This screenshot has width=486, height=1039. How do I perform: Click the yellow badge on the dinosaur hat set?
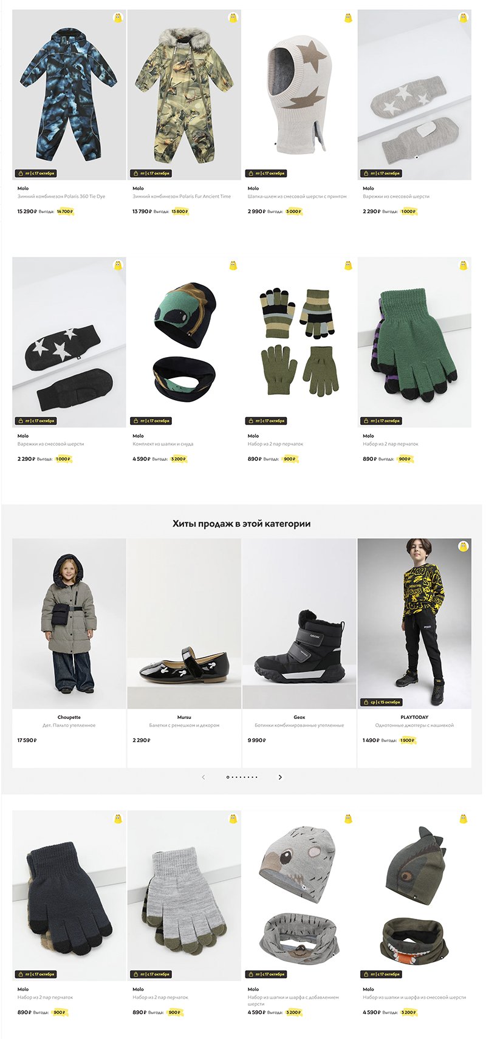tap(464, 819)
